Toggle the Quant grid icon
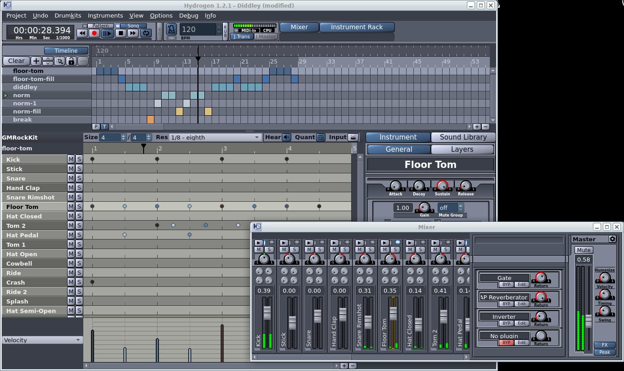Image resolution: width=624 pixels, height=371 pixels. click(x=321, y=137)
